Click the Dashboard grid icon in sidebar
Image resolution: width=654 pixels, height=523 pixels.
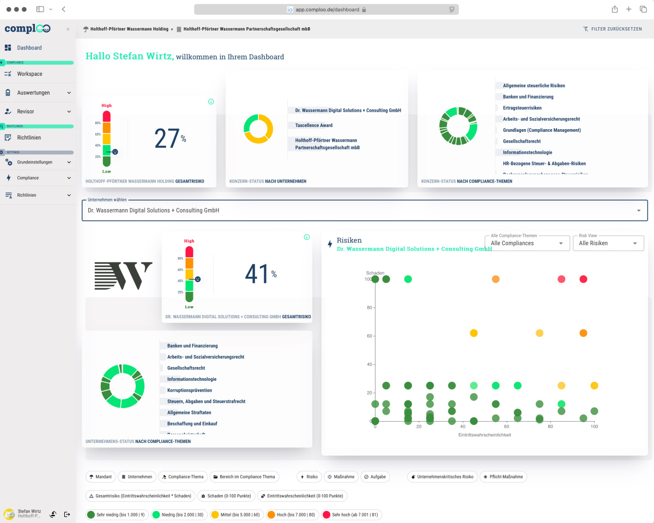click(x=8, y=48)
